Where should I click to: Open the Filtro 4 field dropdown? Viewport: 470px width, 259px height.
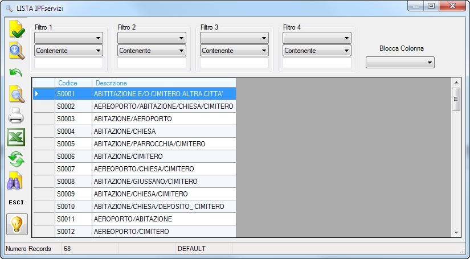317,38
